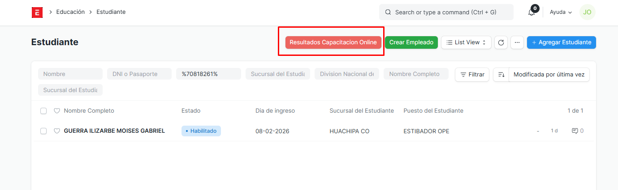This screenshot has width=618, height=190.
Task: Click Resultados Capacitacion Online button
Action: (333, 42)
